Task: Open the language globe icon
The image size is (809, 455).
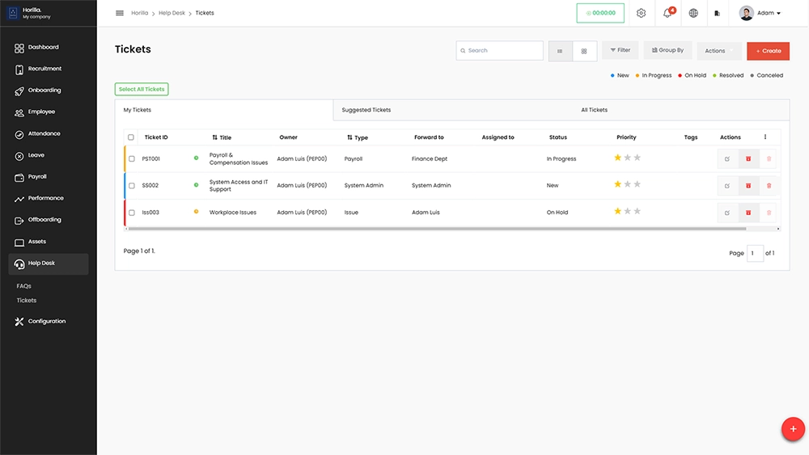Action: click(x=693, y=13)
